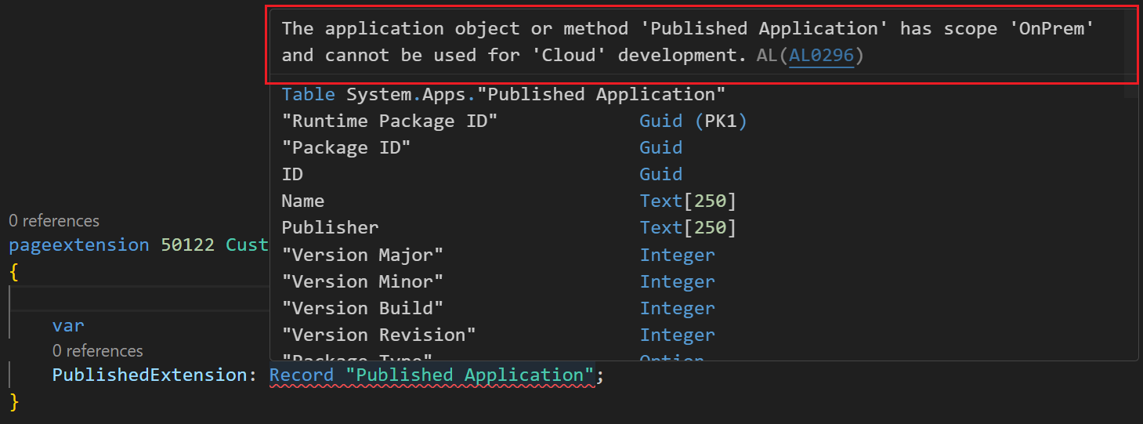Screen dimensions: 1143x424
Task: Click the Table keyword in hover tooltip
Action: [x=308, y=95]
